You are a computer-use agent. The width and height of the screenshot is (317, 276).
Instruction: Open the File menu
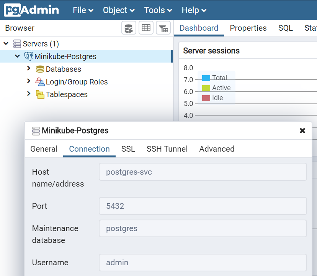coord(83,10)
